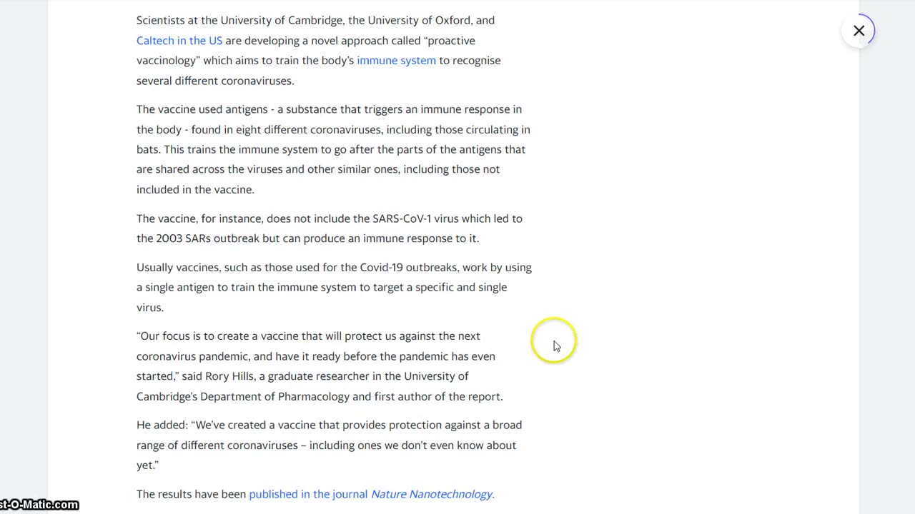Image resolution: width=915 pixels, height=514 pixels.
Task: Follow the "immune system" hyperlink
Action: point(396,61)
